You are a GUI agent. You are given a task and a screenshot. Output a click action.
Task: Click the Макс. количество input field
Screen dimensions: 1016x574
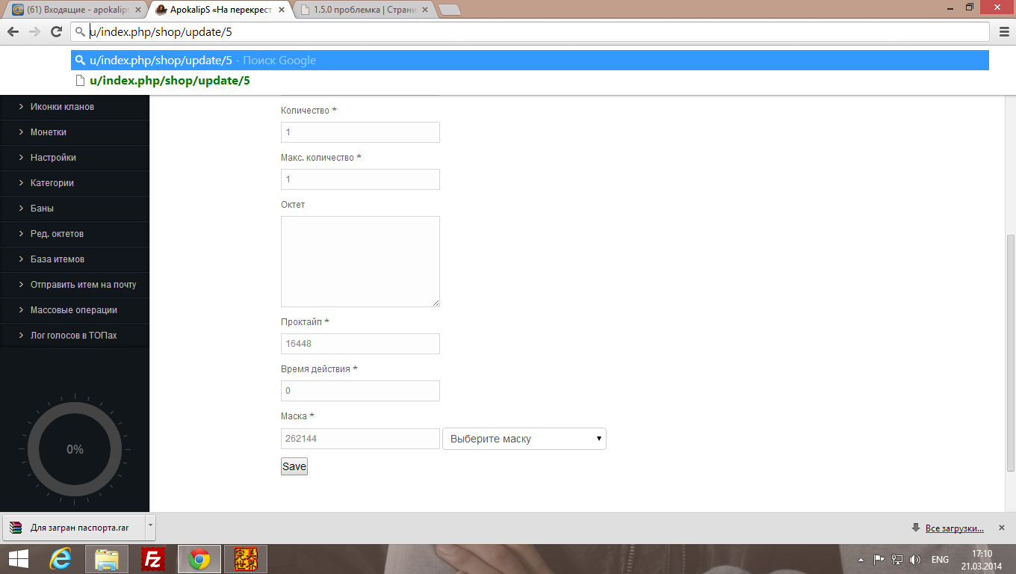click(360, 179)
